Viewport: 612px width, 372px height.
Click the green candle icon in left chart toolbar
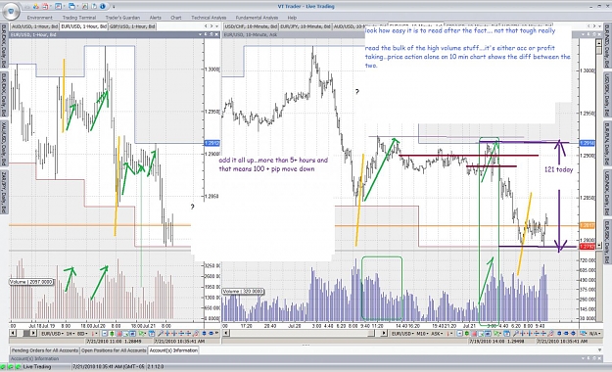pyautogui.click(x=112, y=334)
